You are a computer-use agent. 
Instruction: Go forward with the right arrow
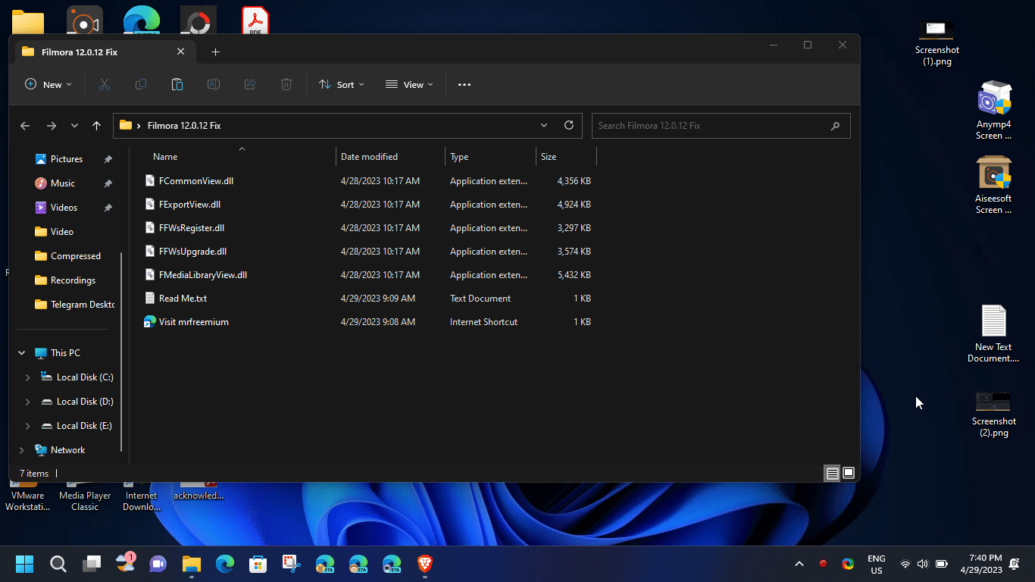tap(52, 126)
